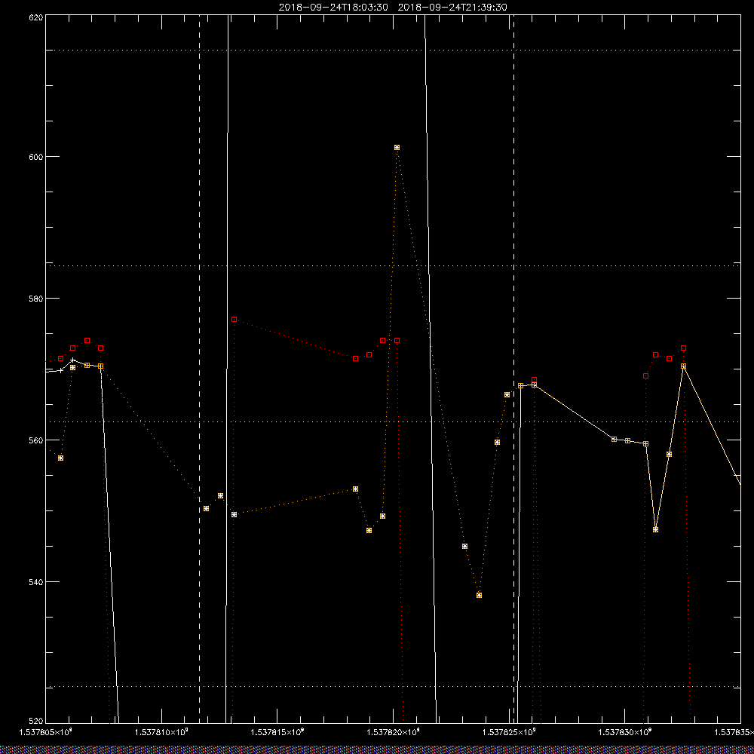Viewport: 754px width, 754px height.
Task: Click the 1.537830×10⁹ x-axis label
Action: click(x=624, y=732)
